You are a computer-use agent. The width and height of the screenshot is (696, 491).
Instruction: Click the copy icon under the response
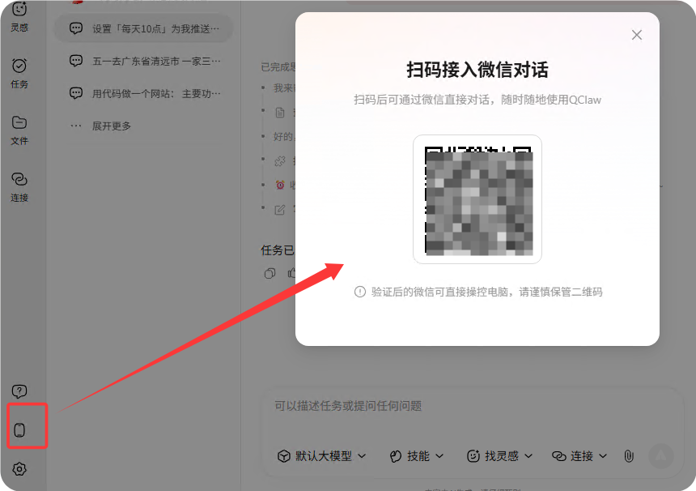[x=270, y=274]
